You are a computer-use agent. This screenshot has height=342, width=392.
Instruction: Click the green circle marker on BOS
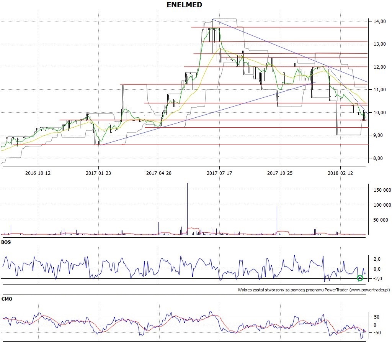[x=360, y=278]
